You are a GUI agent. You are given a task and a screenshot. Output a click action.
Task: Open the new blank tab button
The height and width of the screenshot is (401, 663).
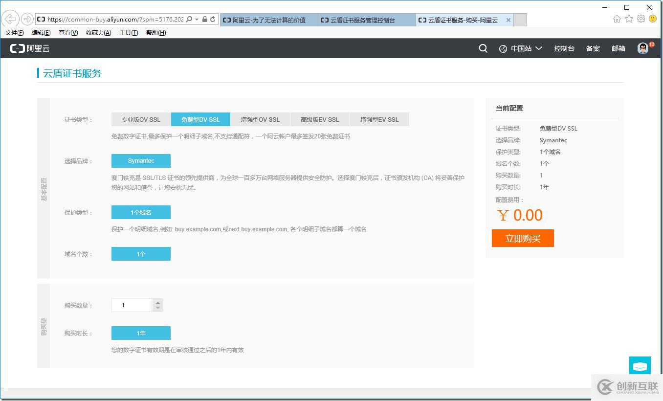(520, 20)
